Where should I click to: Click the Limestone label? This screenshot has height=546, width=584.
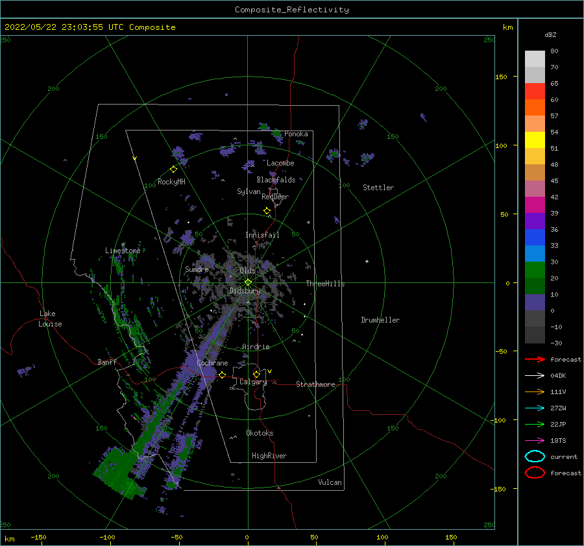123,251
